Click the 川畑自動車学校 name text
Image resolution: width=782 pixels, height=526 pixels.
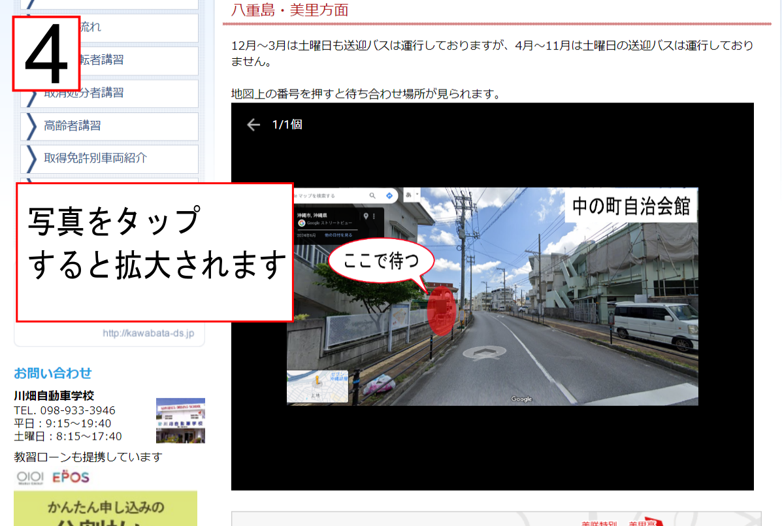[x=54, y=396]
